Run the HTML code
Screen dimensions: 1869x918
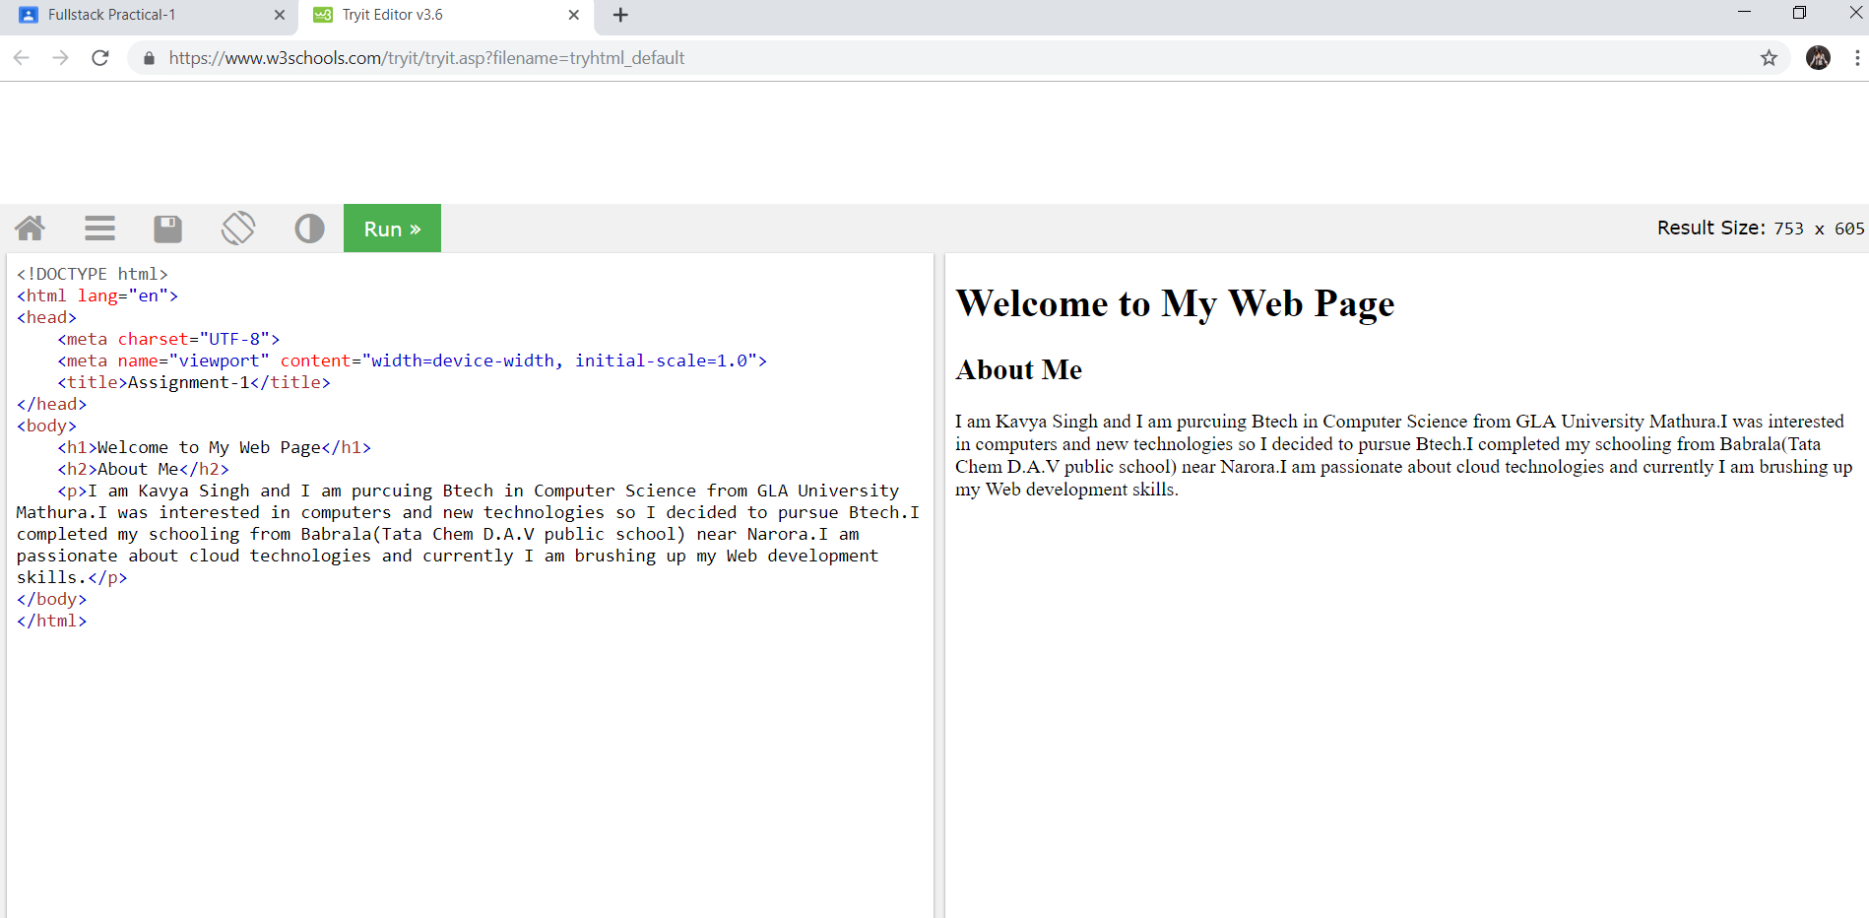[x=392, y=229]
